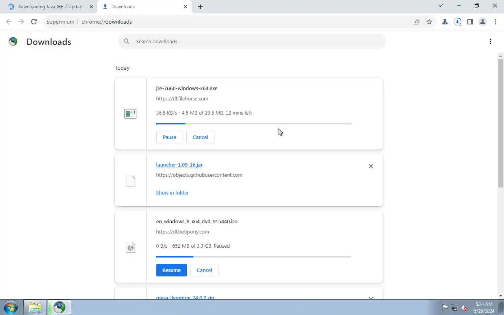Open the tab search dropdown arrow
Image resolution: width=504 pixels, height=315 pixels.
point(441,6)
